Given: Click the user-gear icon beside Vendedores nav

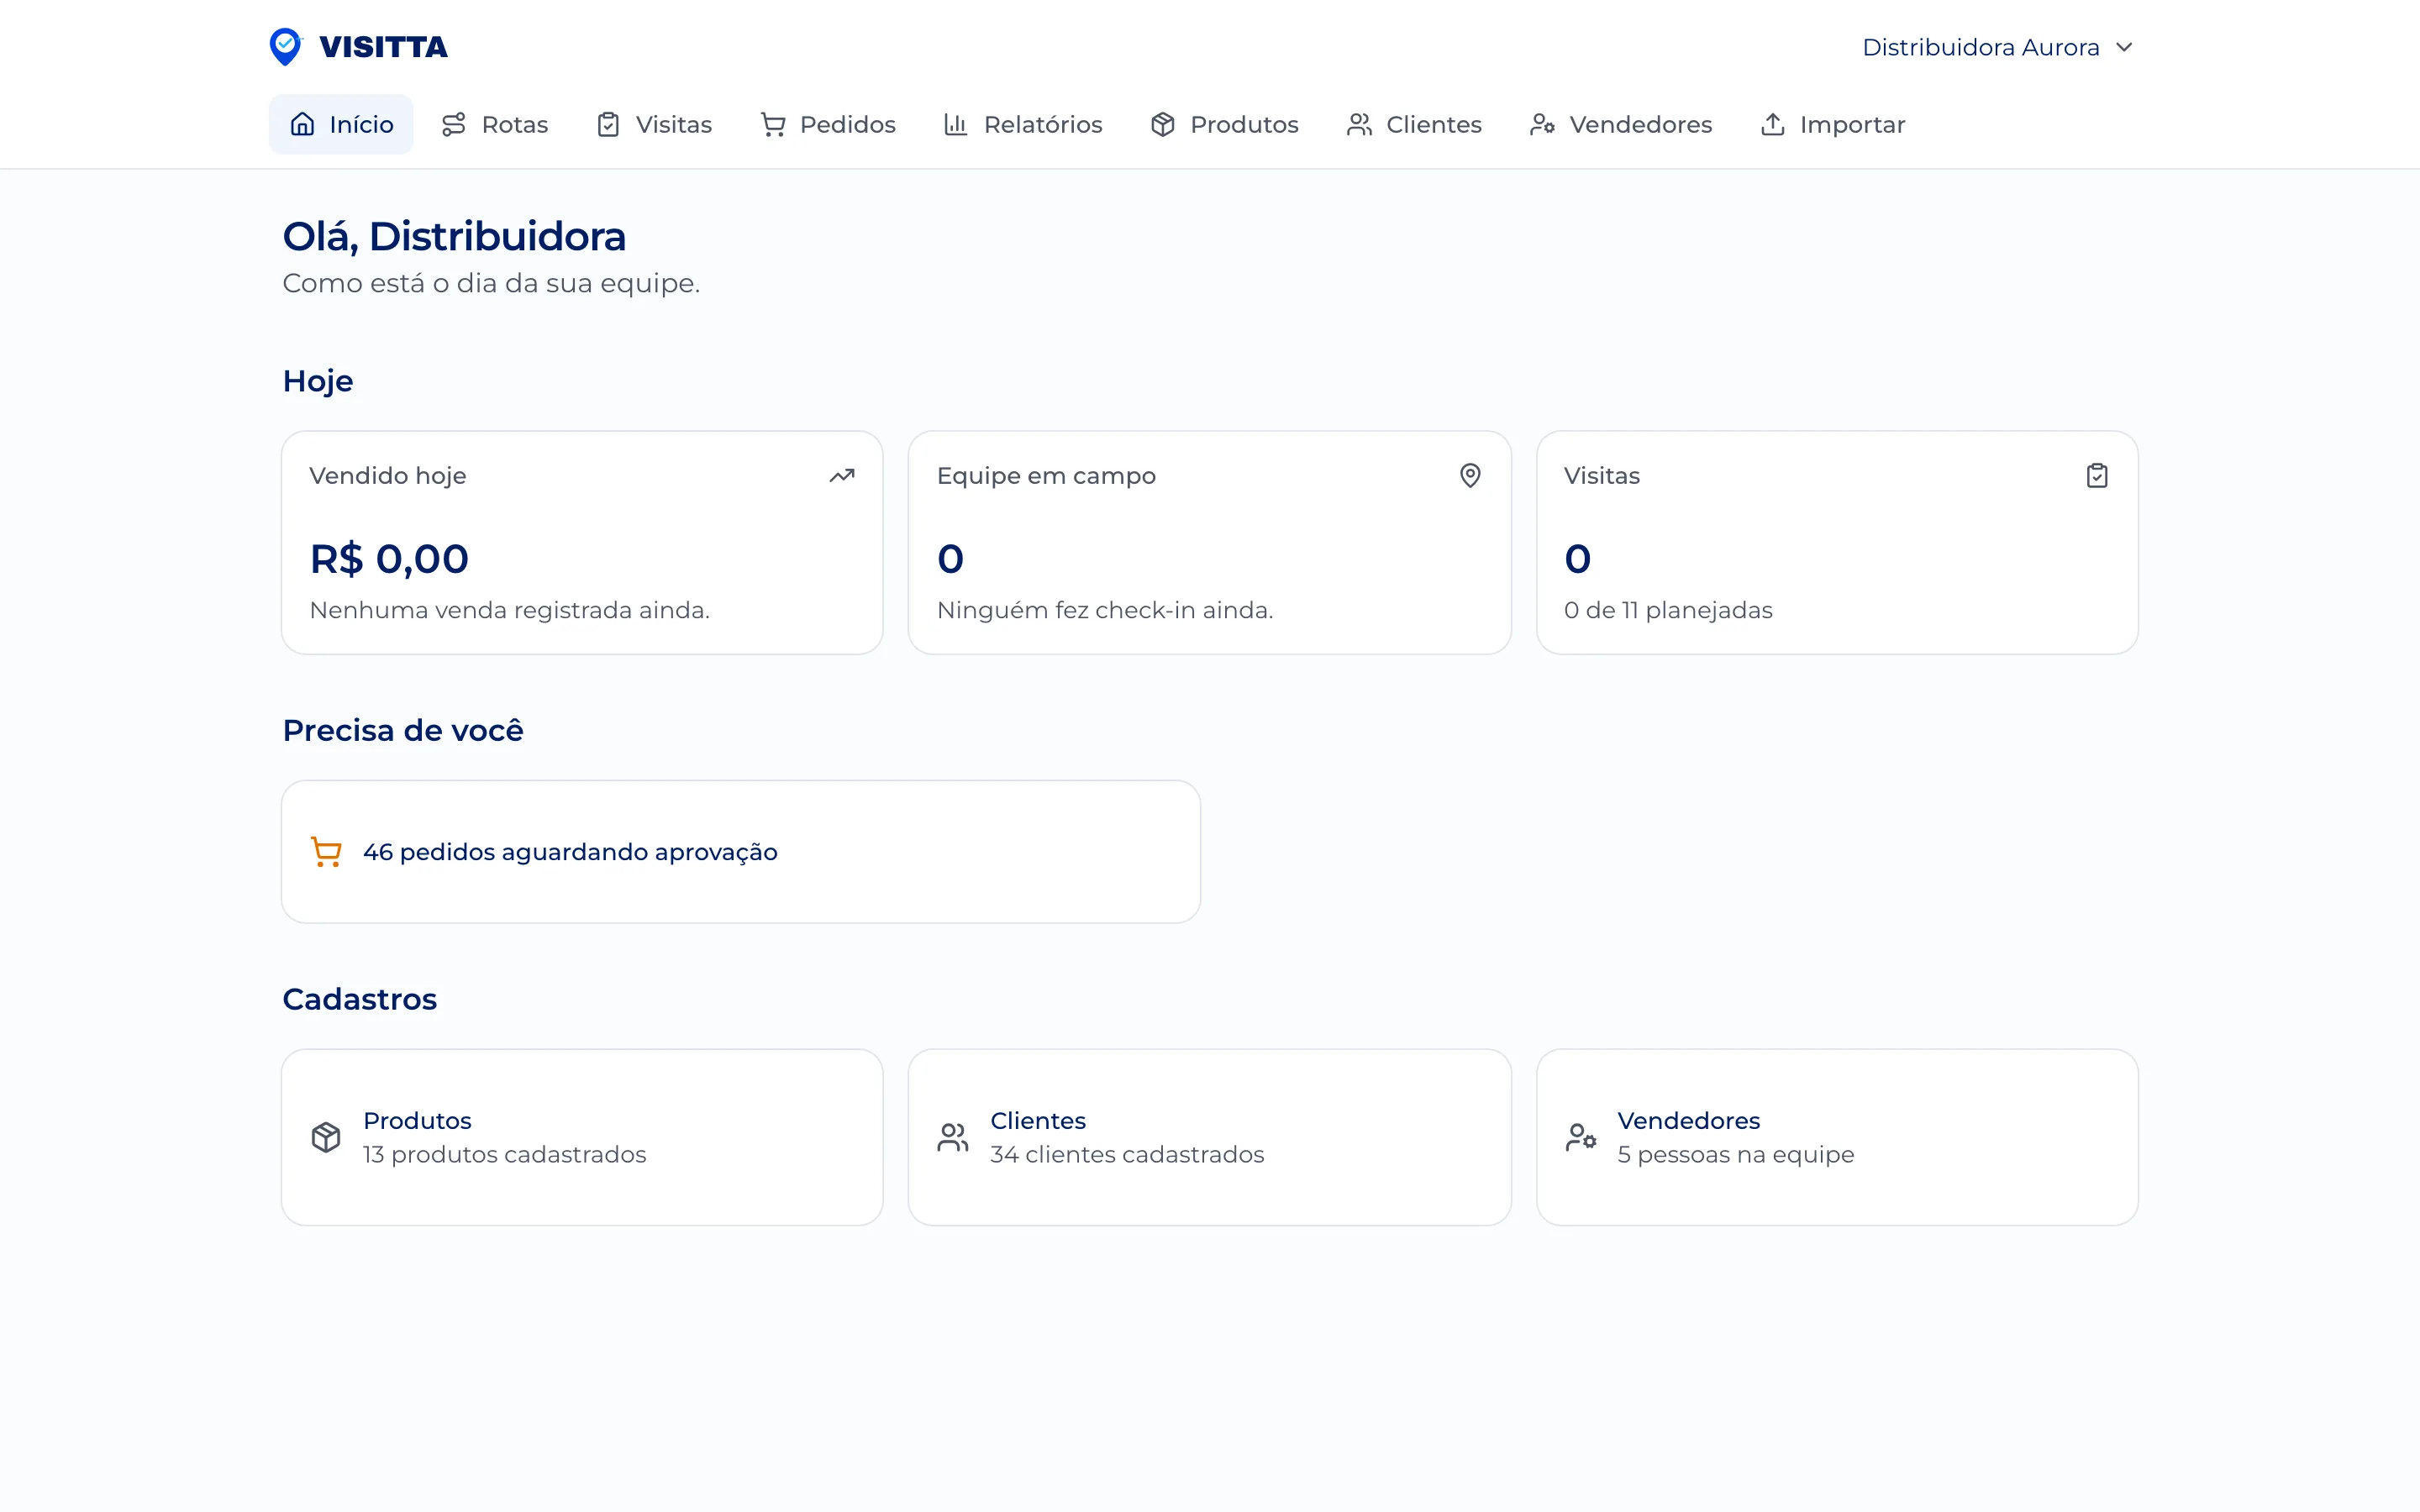Looking at the screenshot, I should point(1542,124).
